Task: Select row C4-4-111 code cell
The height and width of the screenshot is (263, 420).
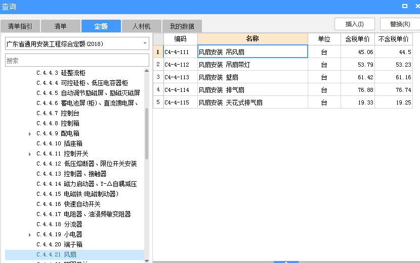Action: click(180, 52)
